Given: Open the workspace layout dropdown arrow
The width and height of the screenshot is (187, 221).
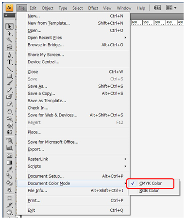Looking at the screenshot, I should 175,8.
